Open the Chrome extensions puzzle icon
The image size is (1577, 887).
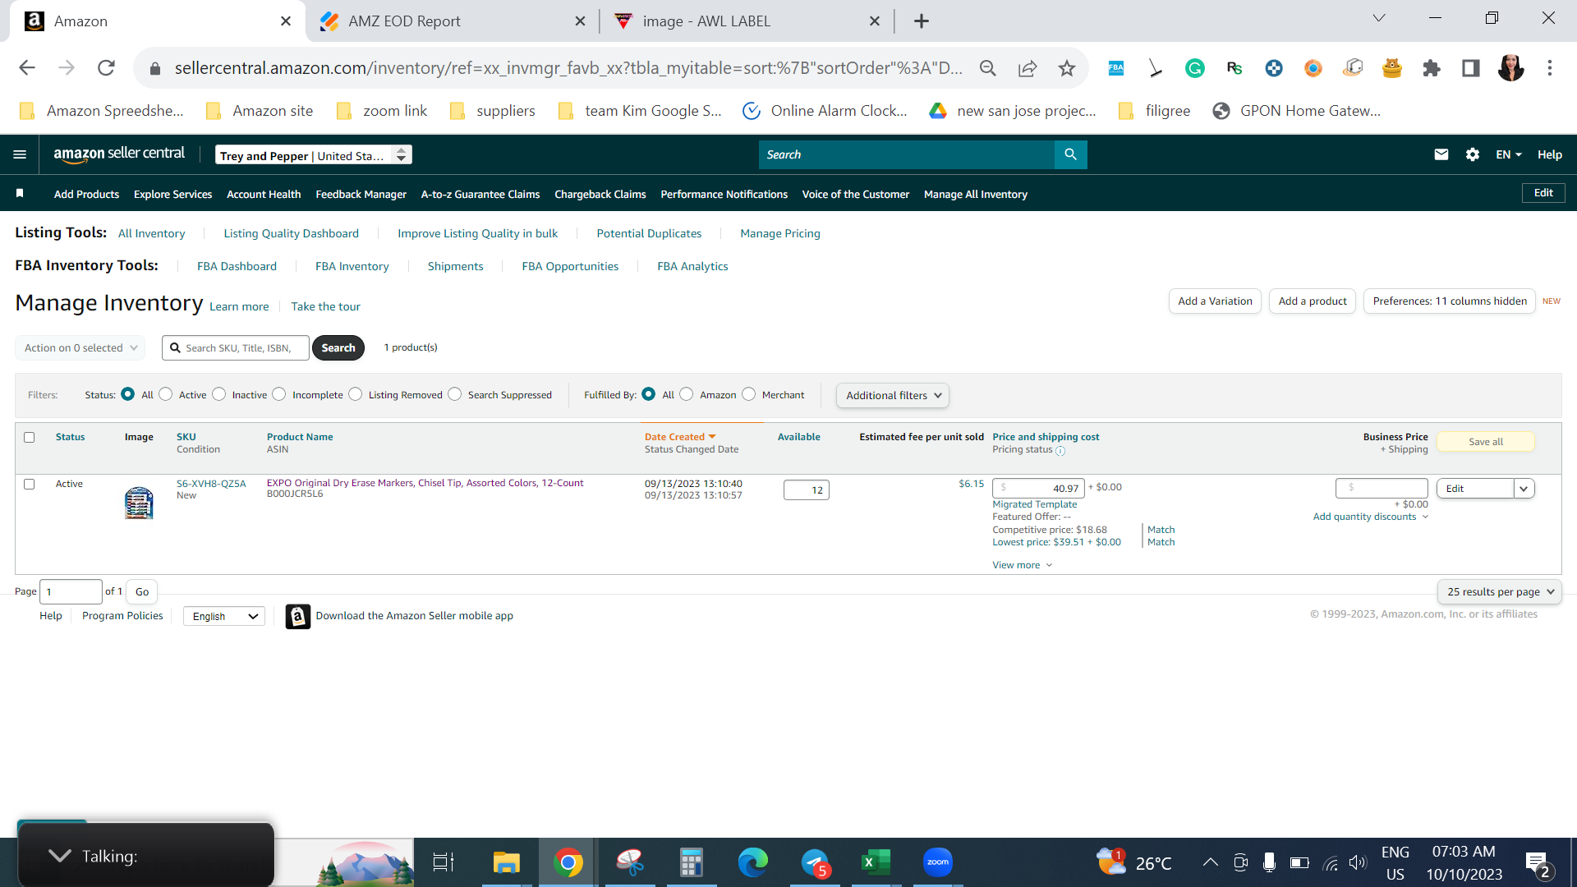[1432, 68]
